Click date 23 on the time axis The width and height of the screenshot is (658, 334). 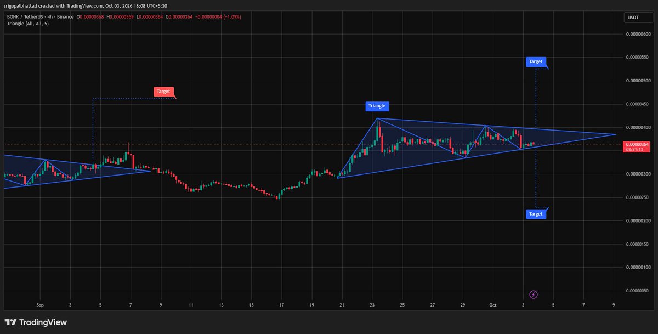tap(372, 304)
